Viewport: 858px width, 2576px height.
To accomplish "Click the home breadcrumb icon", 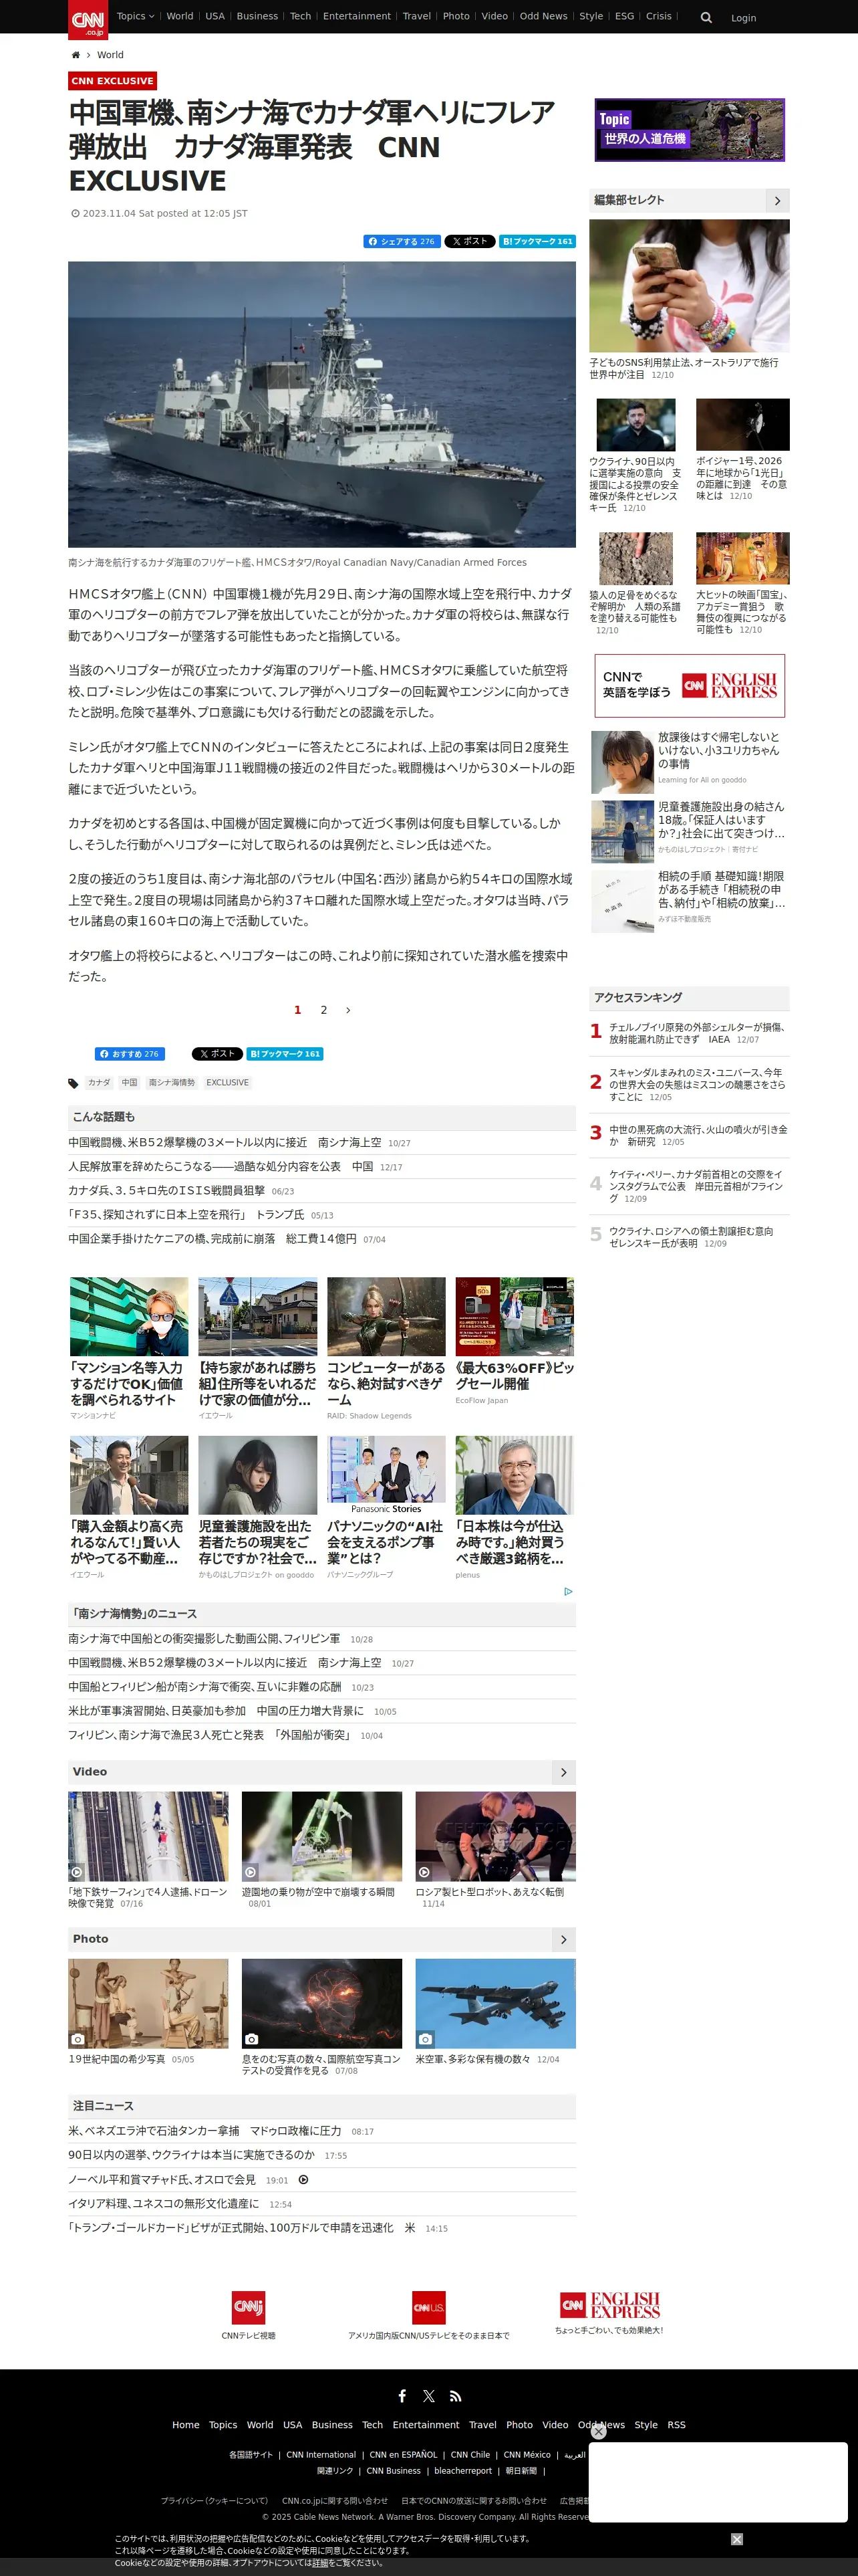I will pyautogui.click(x=75, y=55).
